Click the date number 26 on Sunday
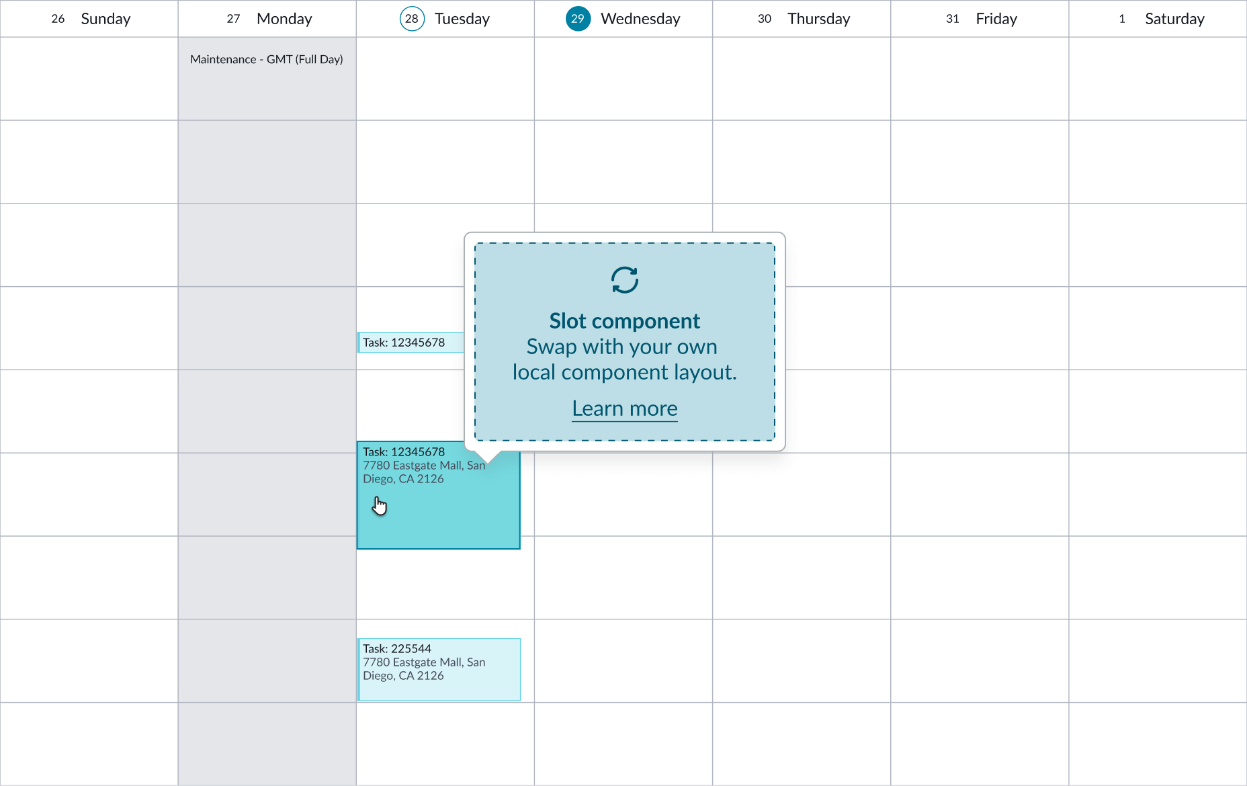The image size is (1247, 786). (58, 19)
